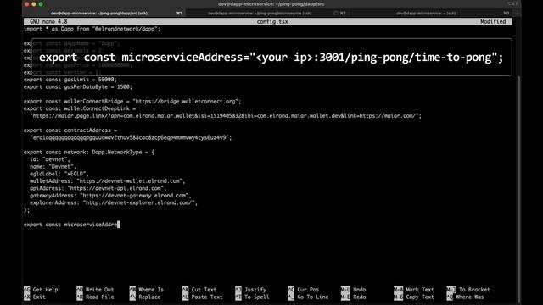This screenshot has width=543, height=305.
Task: Click the 'config.tsx' file name in nano header
Action: point(272,21)
